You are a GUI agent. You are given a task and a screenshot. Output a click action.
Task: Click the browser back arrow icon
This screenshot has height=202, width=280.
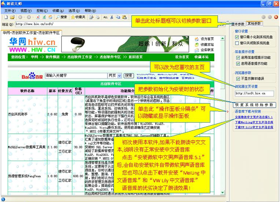(x=20, y=17)
